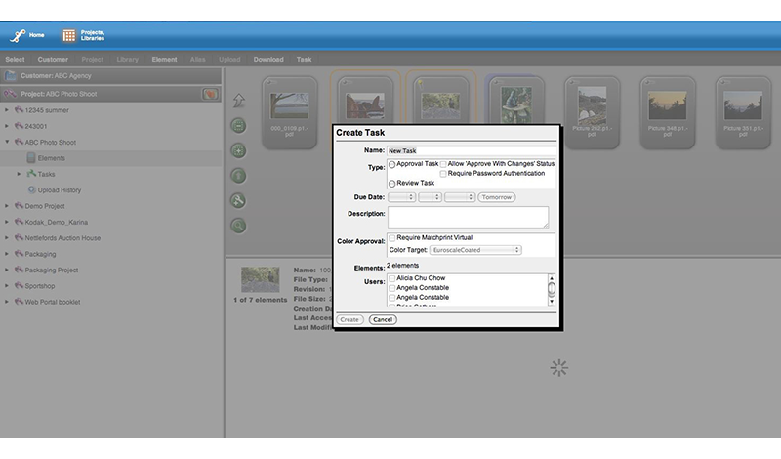This screenshot has height=459, width=781.
Task: Click the Create button in dialog
Action: click(349, 320)
